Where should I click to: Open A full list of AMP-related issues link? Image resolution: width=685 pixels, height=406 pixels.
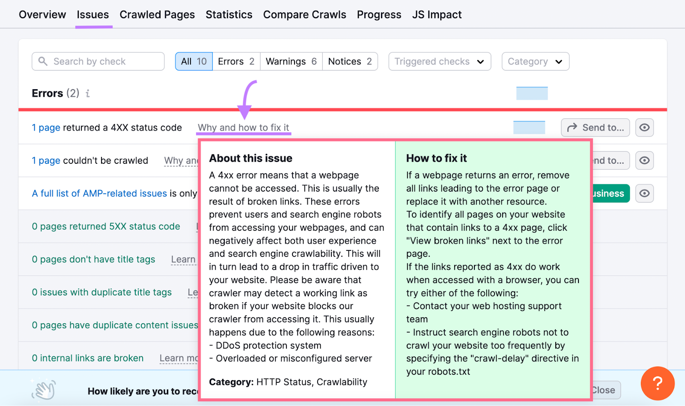pos(99,193)
